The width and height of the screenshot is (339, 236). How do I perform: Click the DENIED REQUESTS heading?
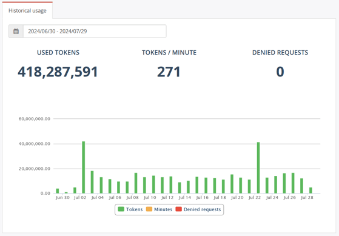click(280, 53)
